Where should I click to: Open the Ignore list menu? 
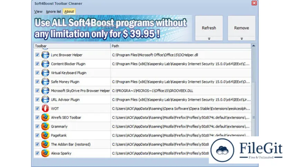pyautogui.click(x=54, y=12)
